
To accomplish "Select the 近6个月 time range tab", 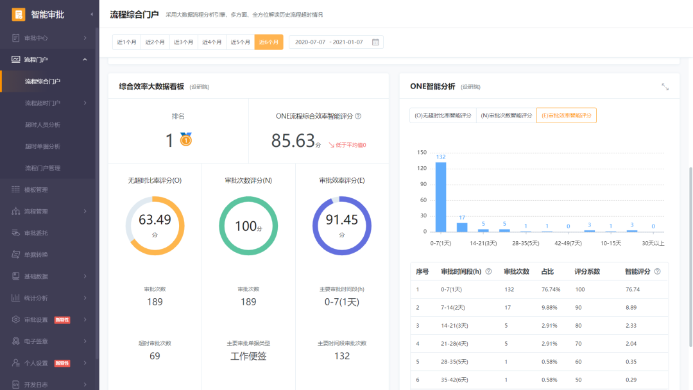I will tap(269, 42).
